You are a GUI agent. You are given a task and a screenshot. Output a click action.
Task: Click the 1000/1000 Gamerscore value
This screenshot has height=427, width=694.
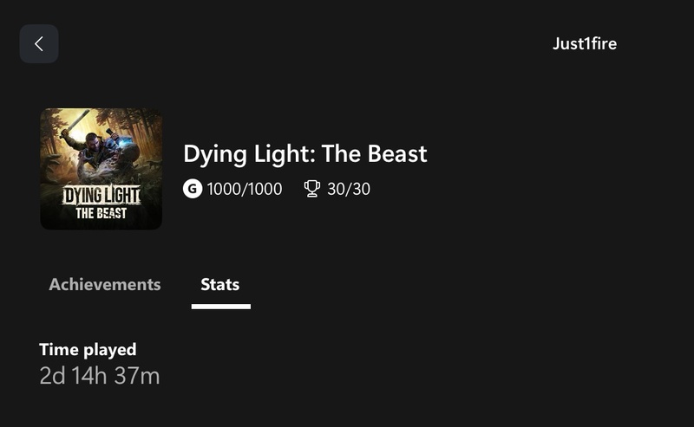(245, 188)
